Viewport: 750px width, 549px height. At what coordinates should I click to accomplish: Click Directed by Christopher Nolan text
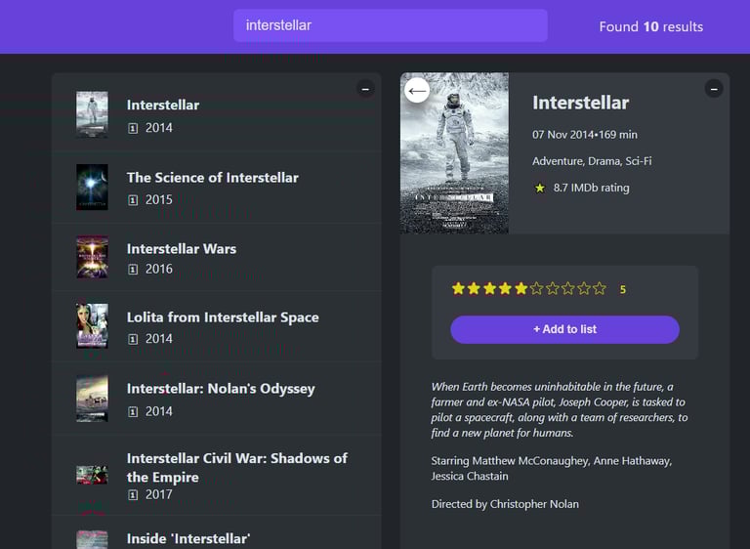click(x=505, y=504)
